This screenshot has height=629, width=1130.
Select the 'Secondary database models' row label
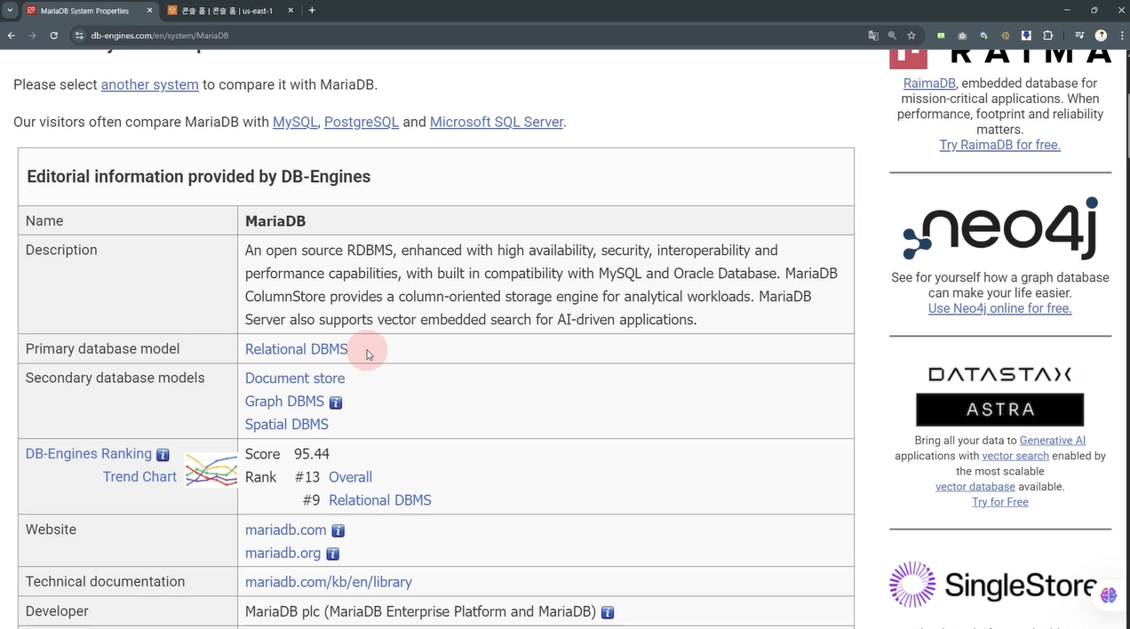115,378
